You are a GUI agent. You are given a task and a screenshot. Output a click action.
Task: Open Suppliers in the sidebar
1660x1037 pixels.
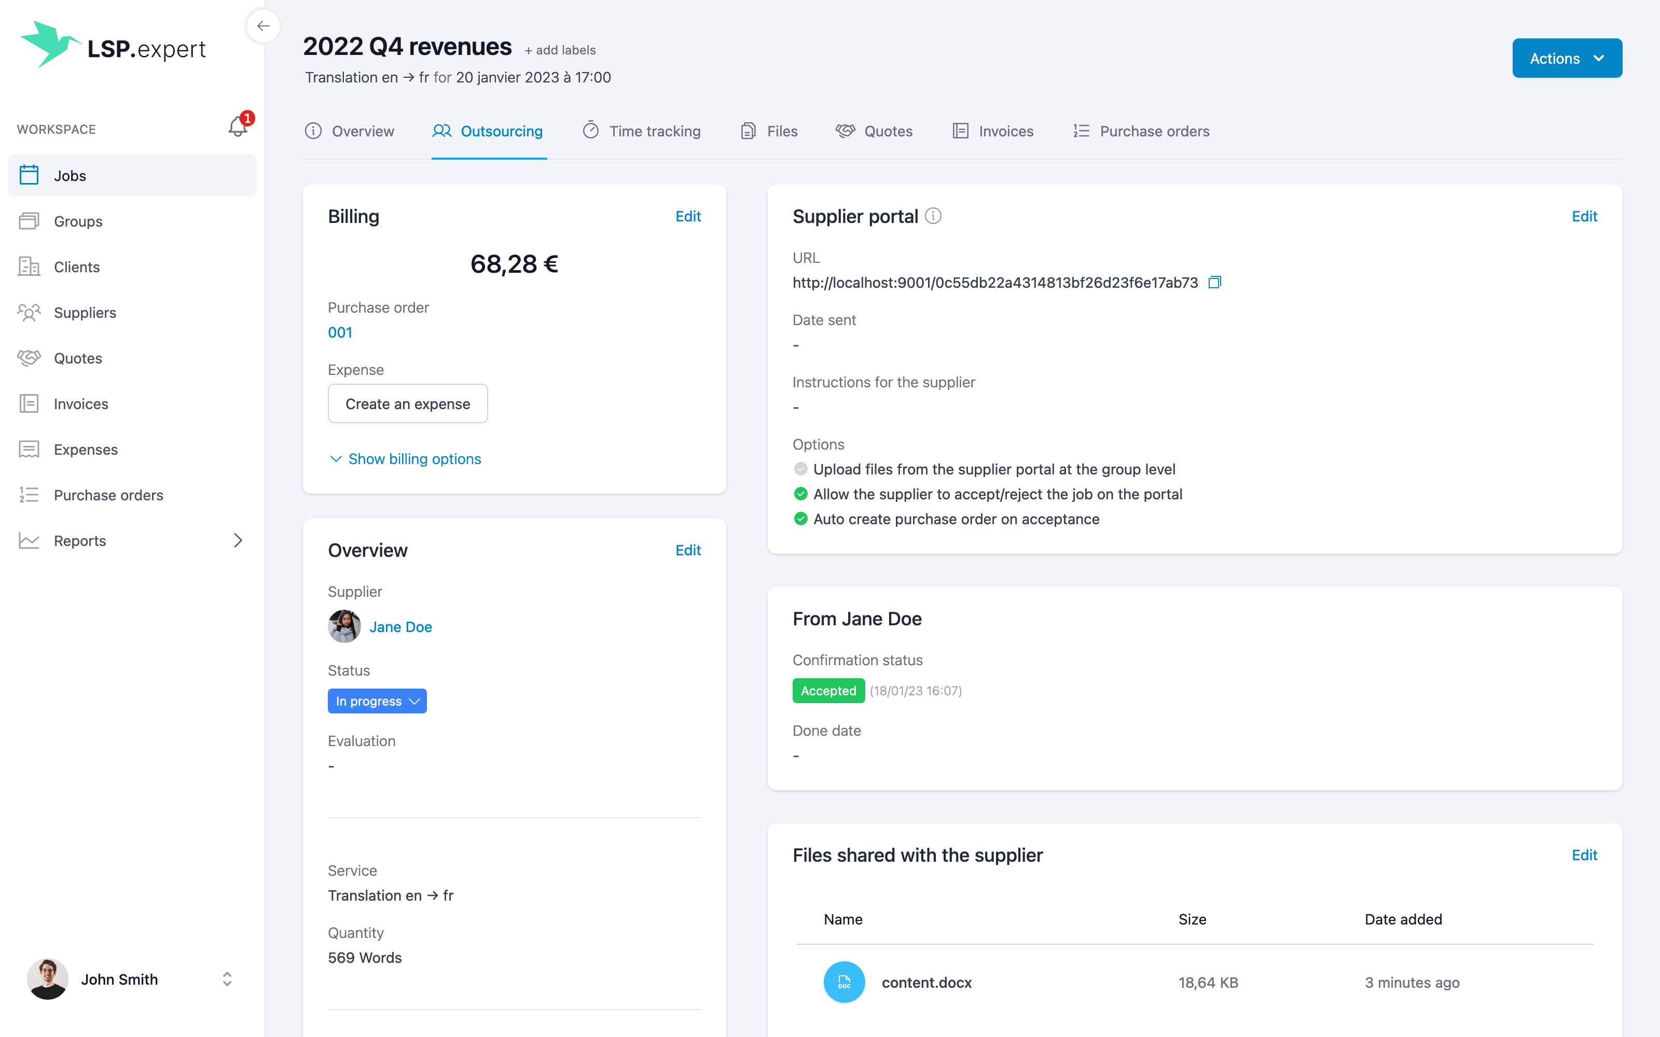(85, 313)
